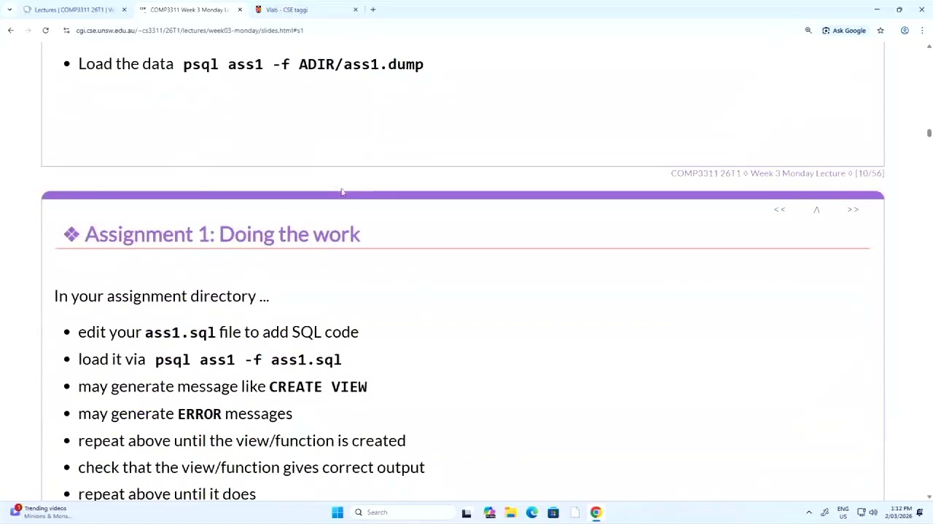Jump to slide index with ^ link
933x524 pixels.
pos(816,210)
